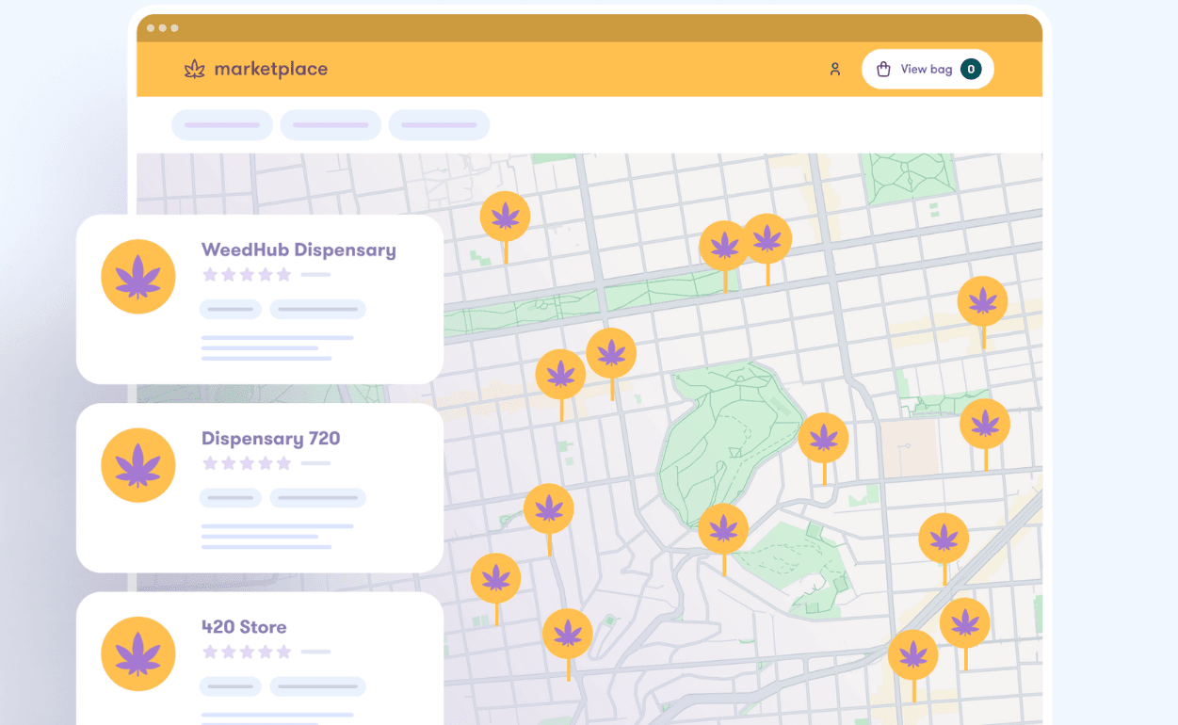The height and width of the screenshot is (725, 1178).
Task: Open the 420 Store card title
Action: [x=244, y=627]
